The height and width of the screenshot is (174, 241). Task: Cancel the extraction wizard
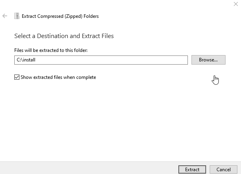[224, 169]
